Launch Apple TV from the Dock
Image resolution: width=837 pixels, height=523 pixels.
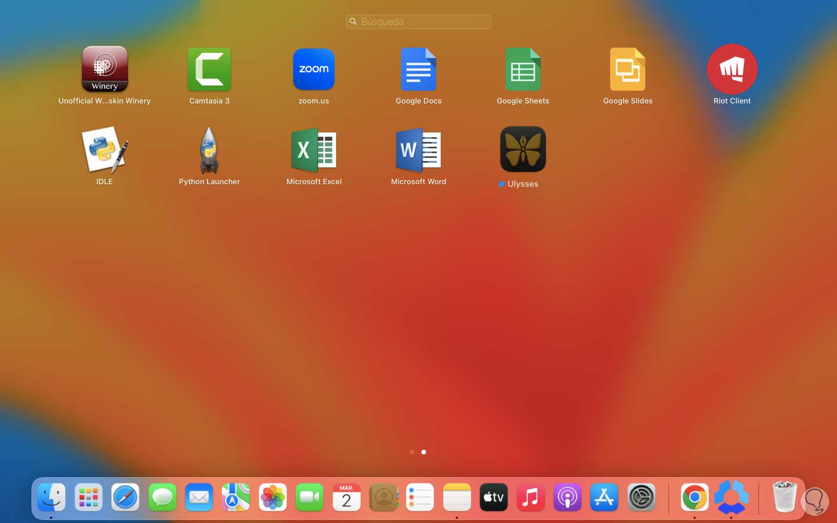click(494, 497)
